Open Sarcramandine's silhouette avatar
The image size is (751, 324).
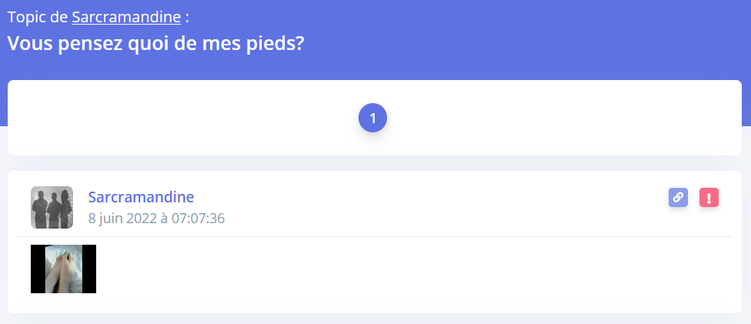pos(52,207)
